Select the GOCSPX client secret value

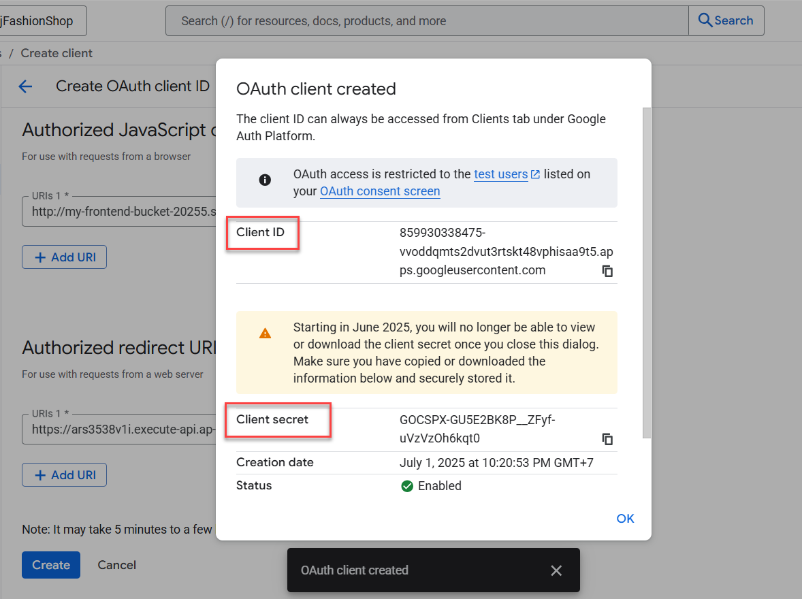pos(477,430)
